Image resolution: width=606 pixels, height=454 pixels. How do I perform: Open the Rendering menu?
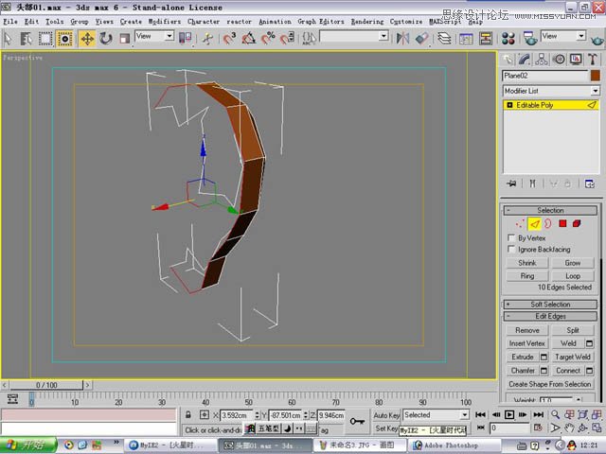coord(367,22)
